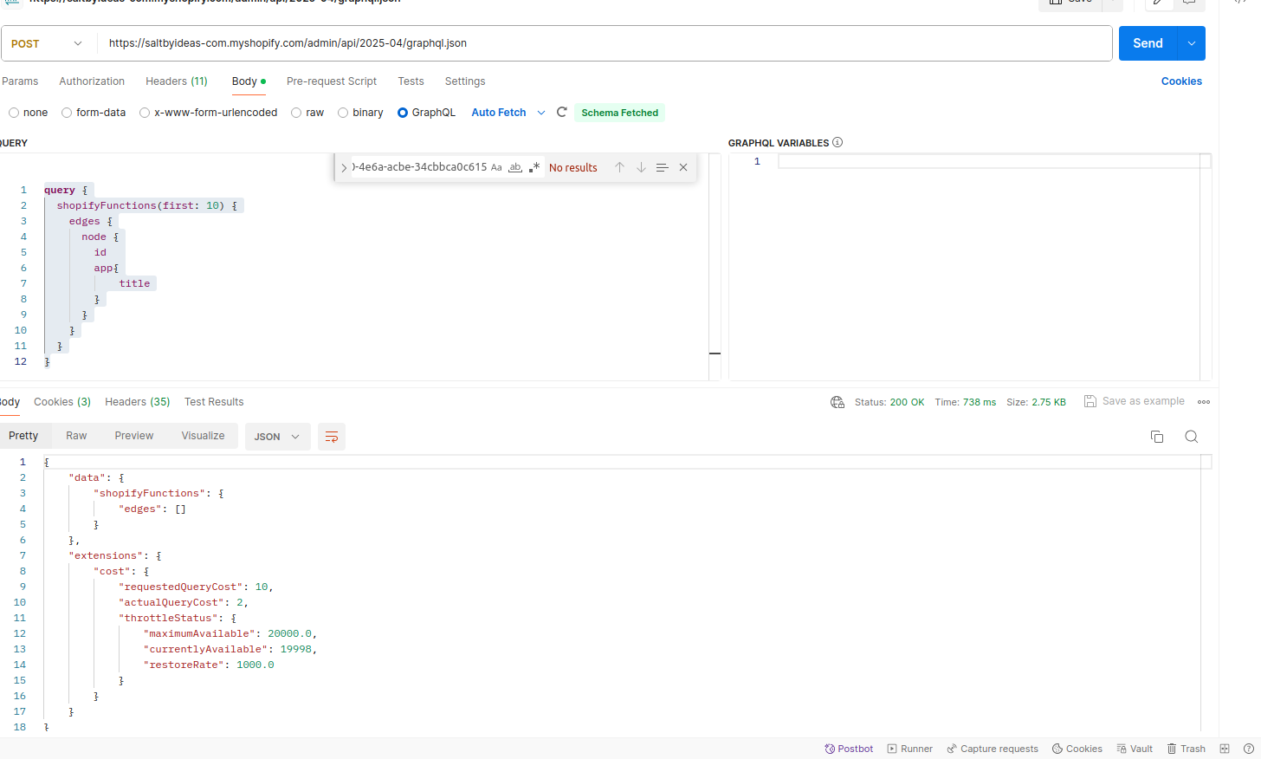
Task: Select the binary body radio button
Action: click(343, 113)
